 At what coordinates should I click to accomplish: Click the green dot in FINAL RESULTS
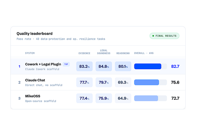(153, 36)
